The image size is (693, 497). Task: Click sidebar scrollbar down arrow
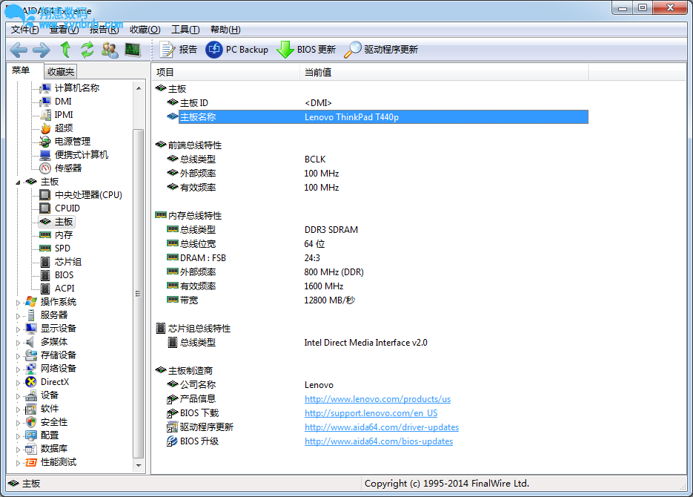(x=139, y=465)
